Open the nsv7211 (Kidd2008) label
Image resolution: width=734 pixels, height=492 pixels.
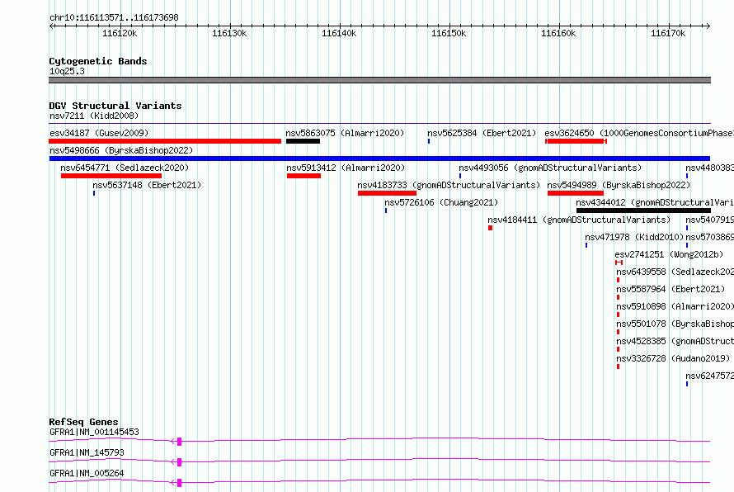[x=94, y=116]
